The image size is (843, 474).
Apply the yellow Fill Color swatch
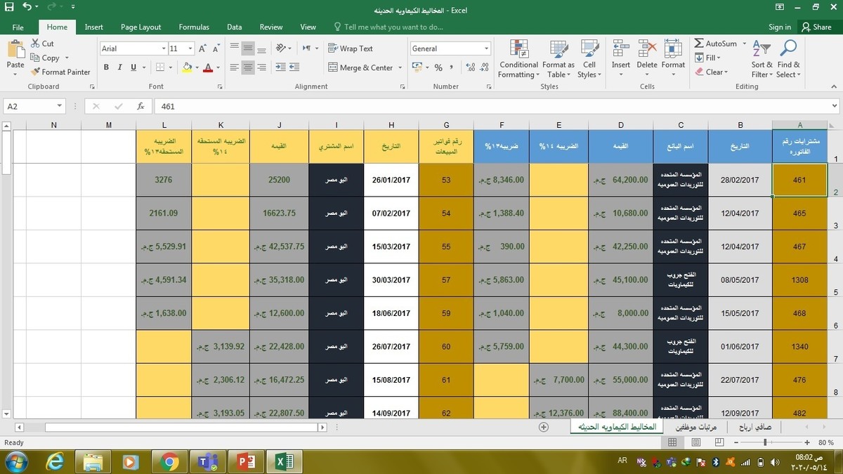point(186,67)
